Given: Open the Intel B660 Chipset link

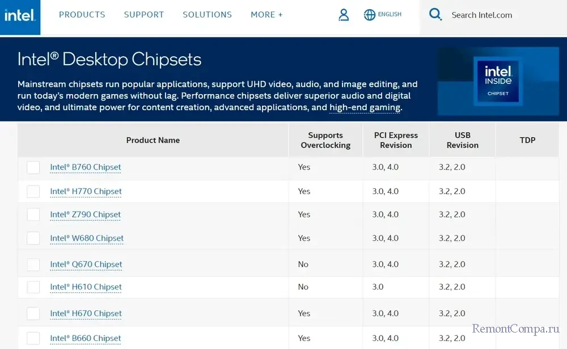Looking at the screenshot, I should tap(86, 338).
